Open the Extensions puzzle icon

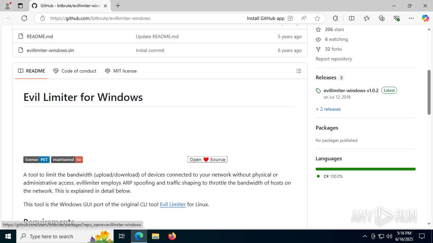tap(335, 18)
